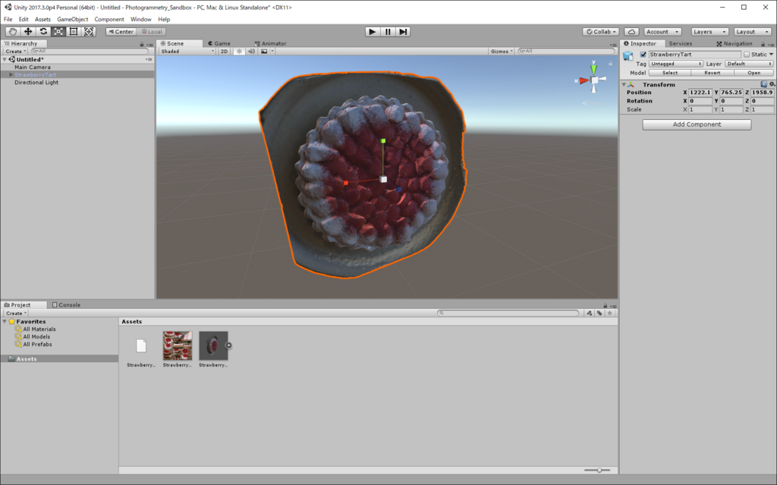777x485 pixels.
Task: Toggle scene audio speaker icon
Action: [252, 51]
